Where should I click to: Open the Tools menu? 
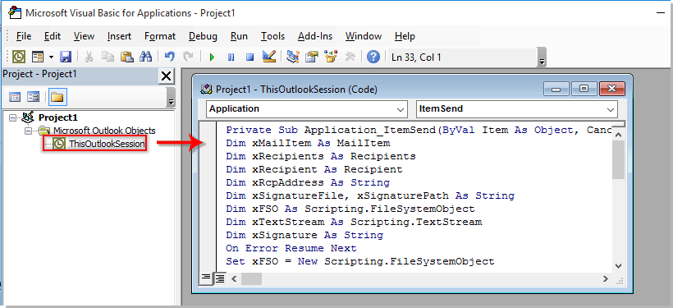[x=272, y=36]
